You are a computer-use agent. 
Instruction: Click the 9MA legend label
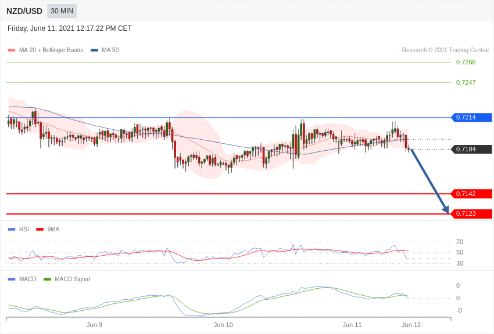click(x=53, y=230)
